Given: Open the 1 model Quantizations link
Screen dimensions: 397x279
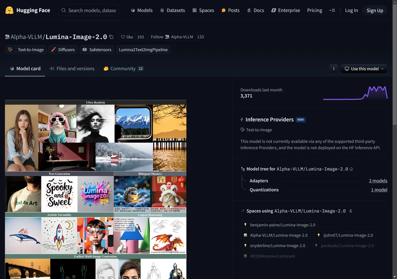Looking at the screenshot, I should pyautogui.click(x=379, y=190).
